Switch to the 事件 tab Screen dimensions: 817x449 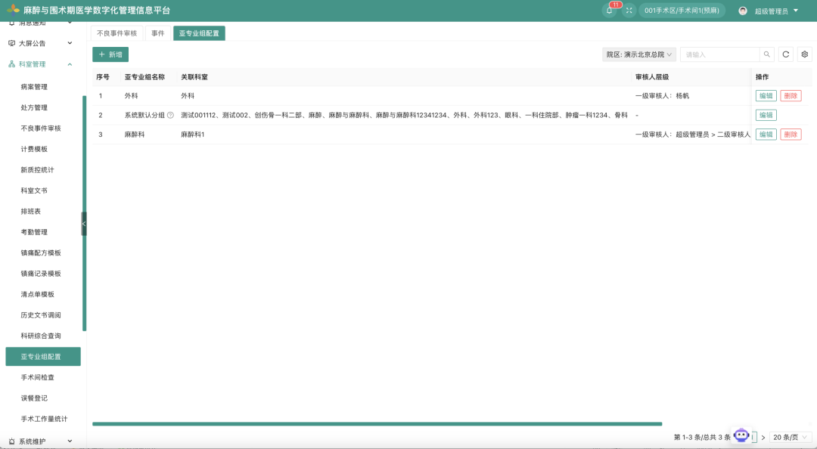click(158, 33)
